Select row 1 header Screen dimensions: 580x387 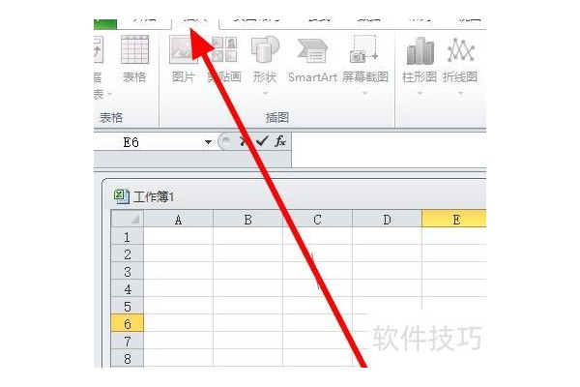click(128, 236)
